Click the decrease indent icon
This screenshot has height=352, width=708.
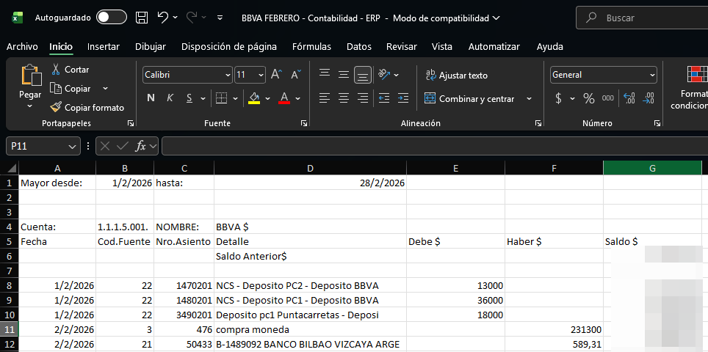(x=384, y=98)
